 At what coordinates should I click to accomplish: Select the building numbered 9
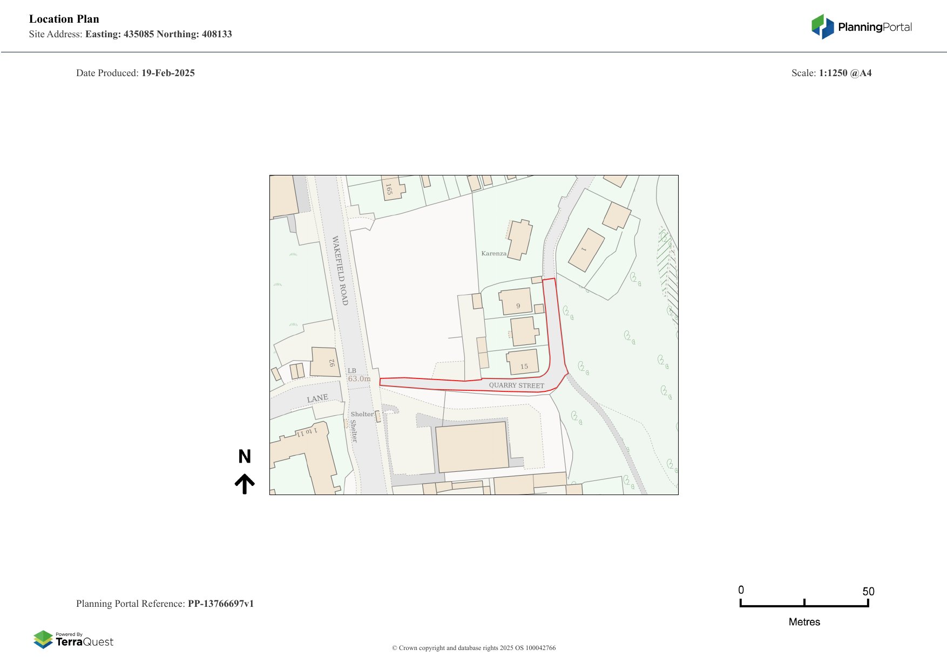(x=516, y=301)
